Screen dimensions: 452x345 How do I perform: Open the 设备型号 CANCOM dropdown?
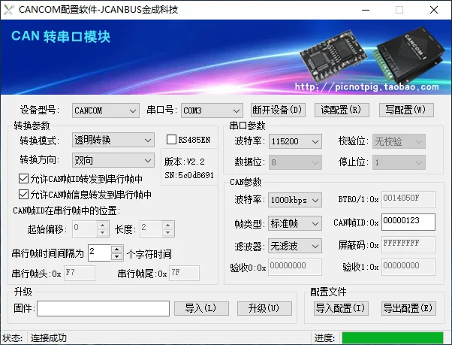106,110
